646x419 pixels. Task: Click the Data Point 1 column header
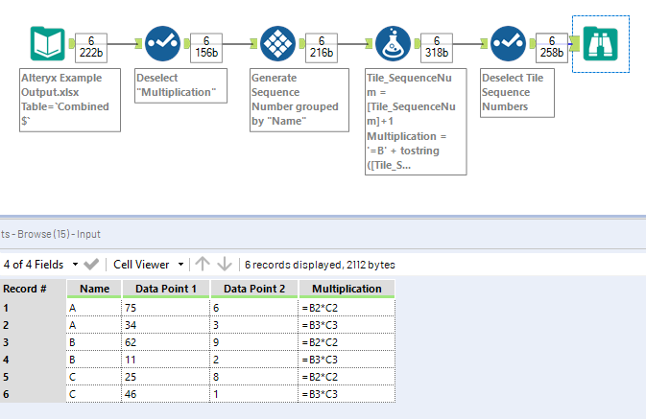(166, 289)
